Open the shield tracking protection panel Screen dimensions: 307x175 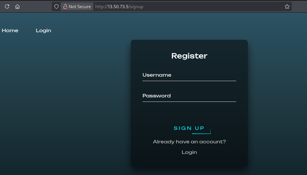point(56,6)
